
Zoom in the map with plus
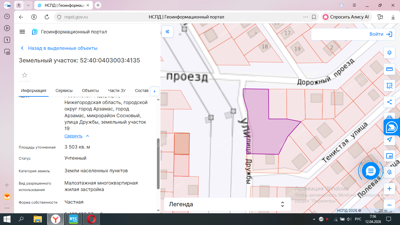tap(389, 189)
